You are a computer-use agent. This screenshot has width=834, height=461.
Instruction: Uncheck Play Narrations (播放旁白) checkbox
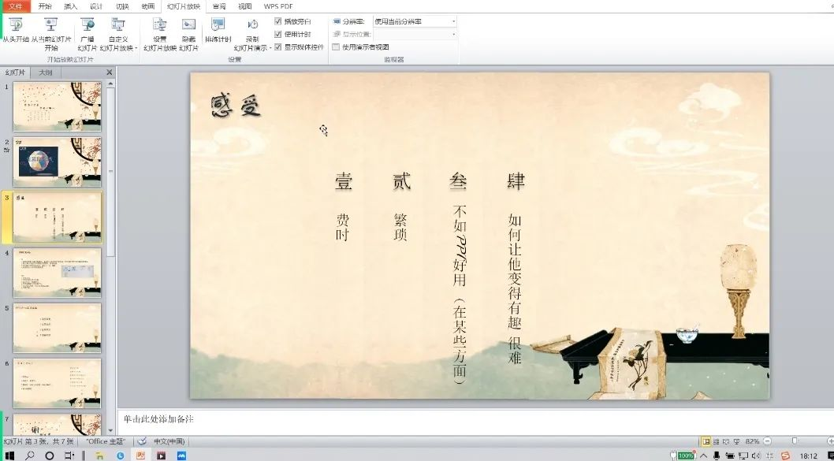coord(278,22)
